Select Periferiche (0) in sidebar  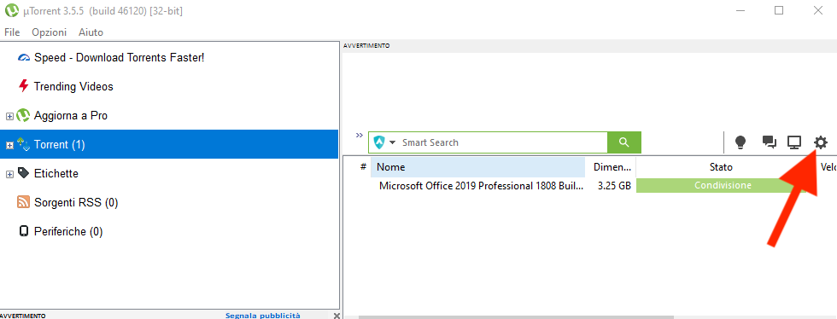68,231
